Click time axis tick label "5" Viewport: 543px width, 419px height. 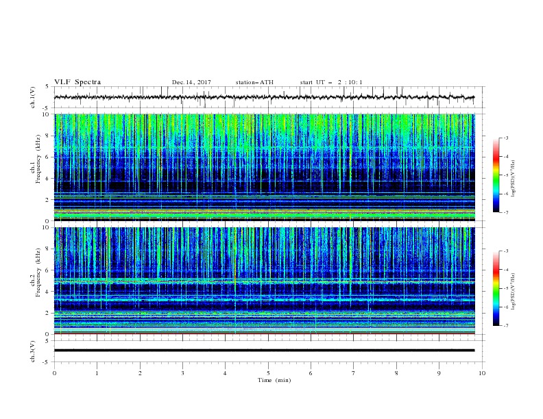[268, 373]
